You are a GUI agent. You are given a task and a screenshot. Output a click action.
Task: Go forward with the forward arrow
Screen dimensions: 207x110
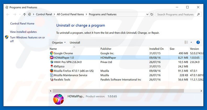14,14
